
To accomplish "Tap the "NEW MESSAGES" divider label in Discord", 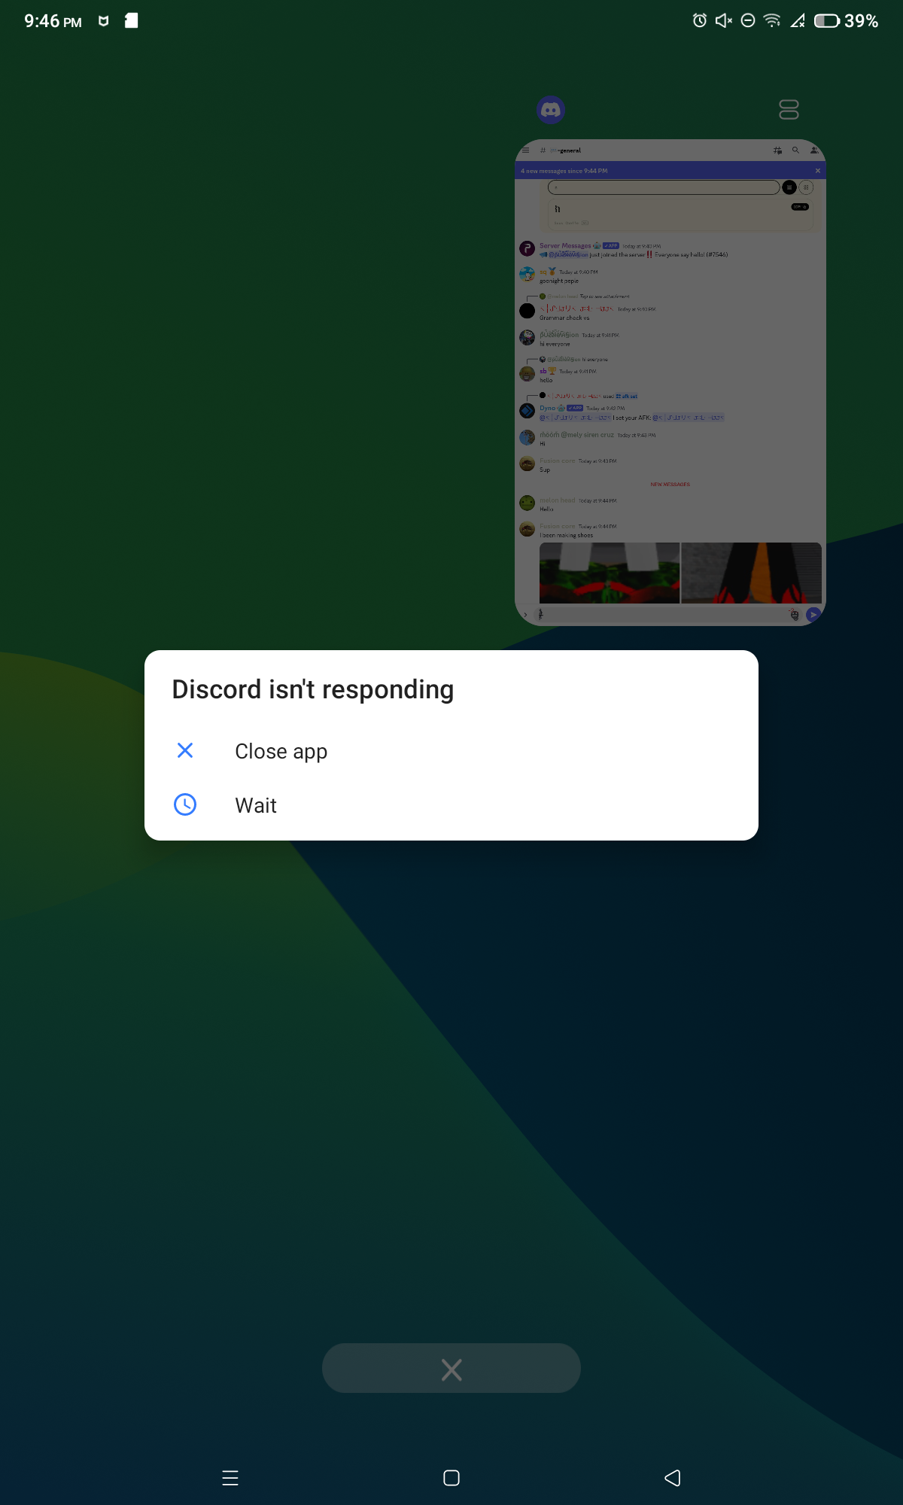I will tap(670, 485).
